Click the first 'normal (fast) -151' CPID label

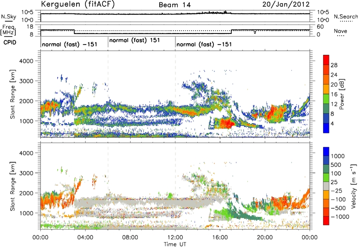tap(70, 44)
